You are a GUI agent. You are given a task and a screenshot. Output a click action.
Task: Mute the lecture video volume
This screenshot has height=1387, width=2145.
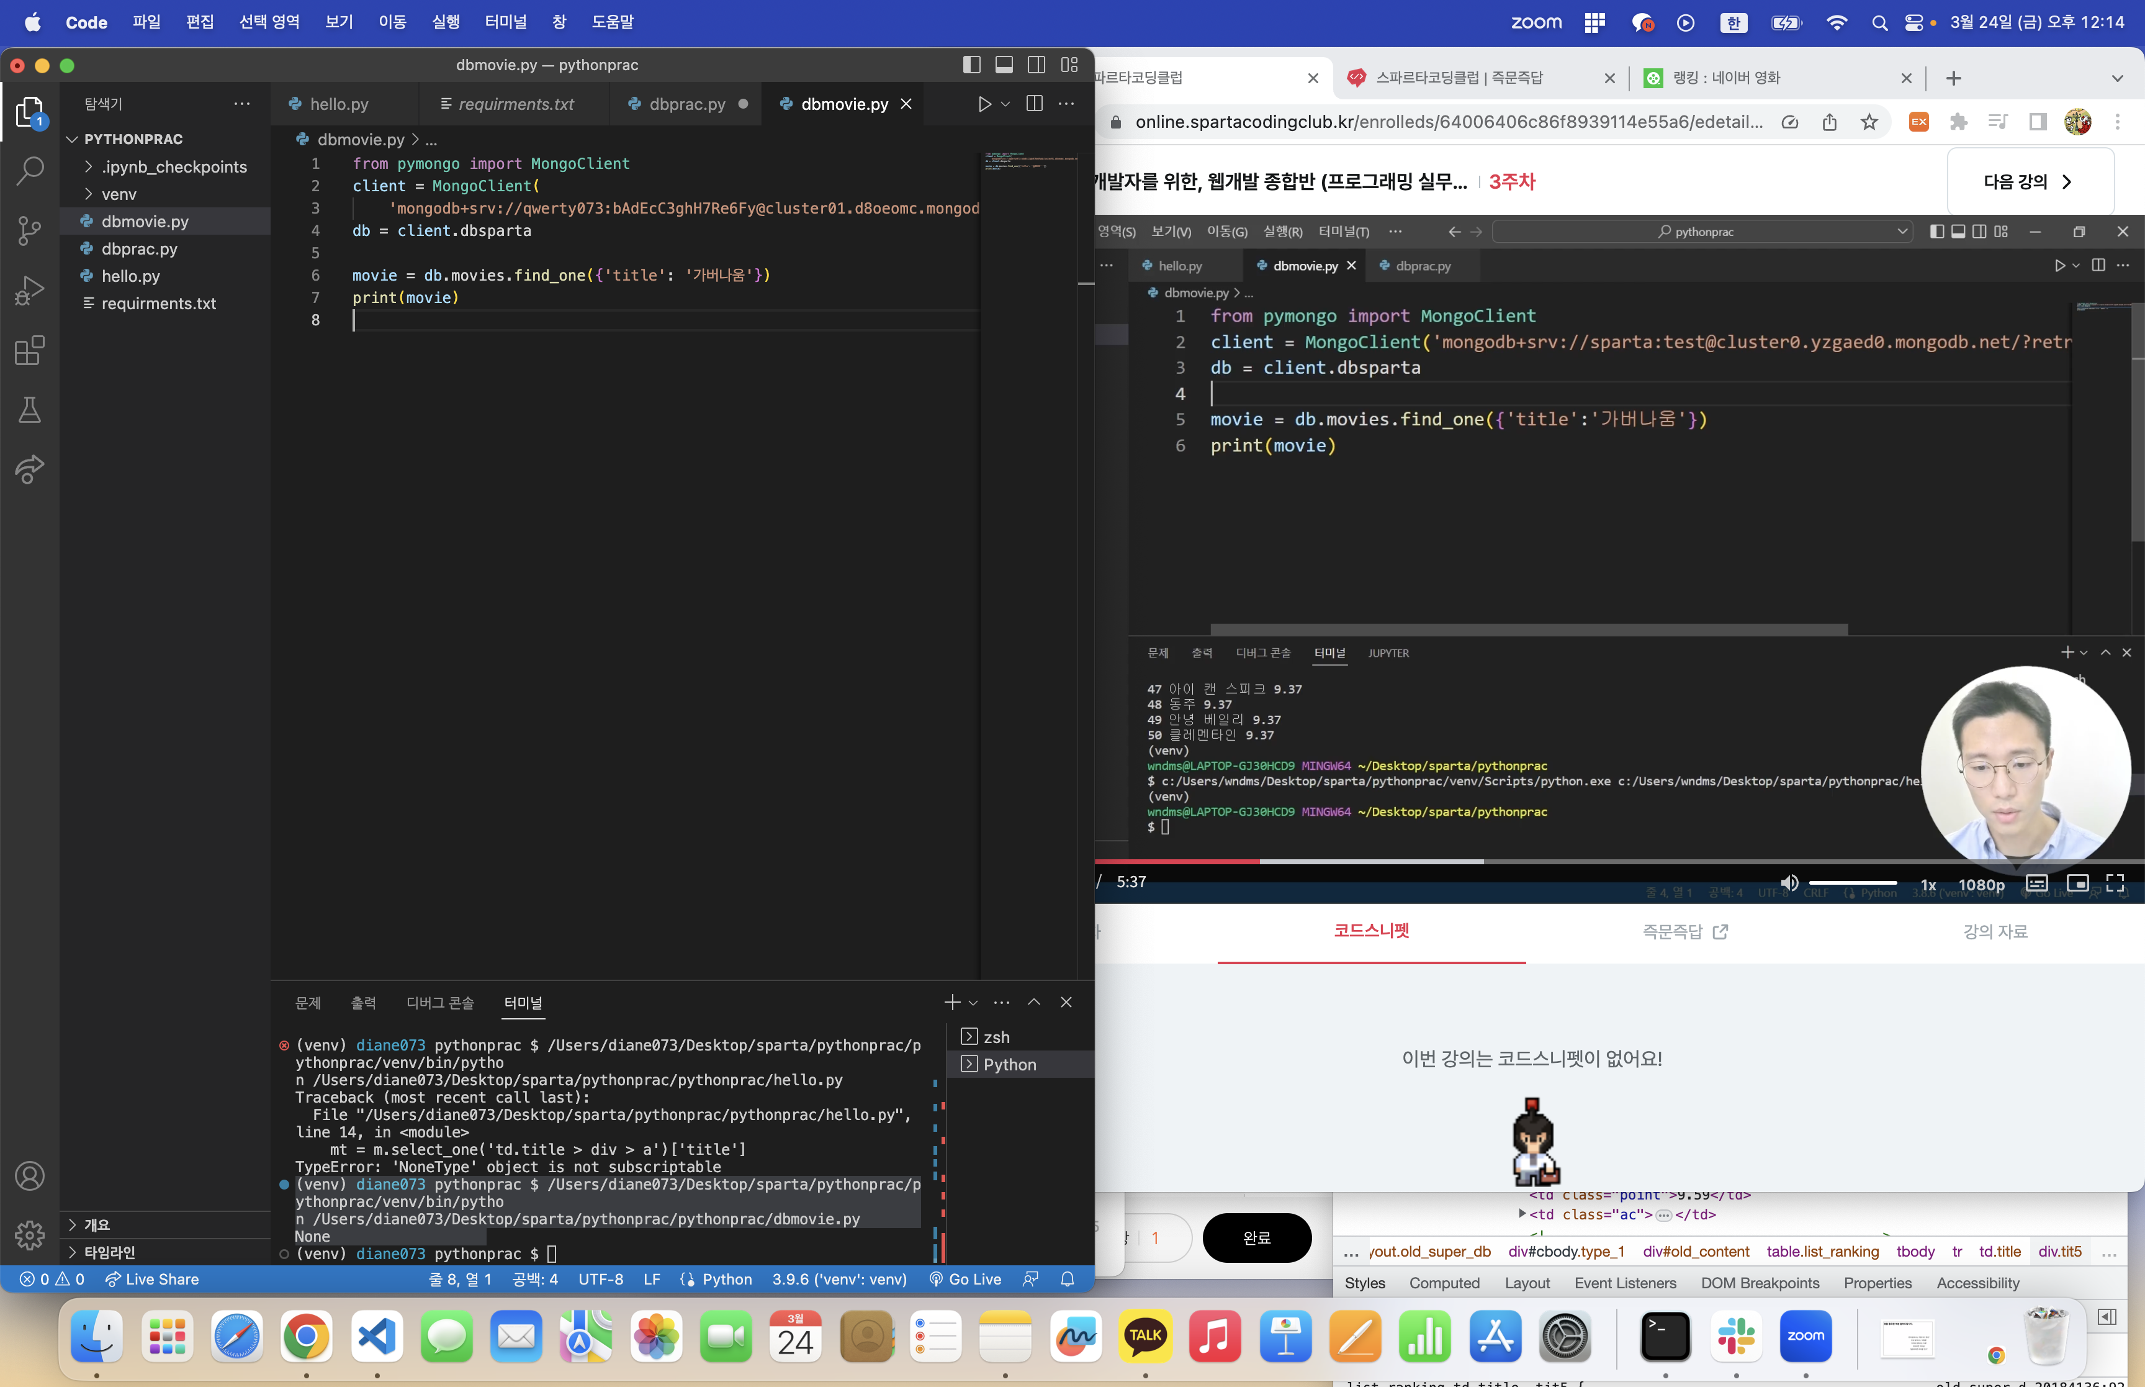pyautogui.click(x=1789, y=883)
